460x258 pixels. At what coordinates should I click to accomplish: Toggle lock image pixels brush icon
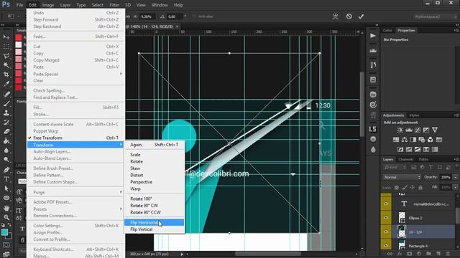tap(405, 187)
